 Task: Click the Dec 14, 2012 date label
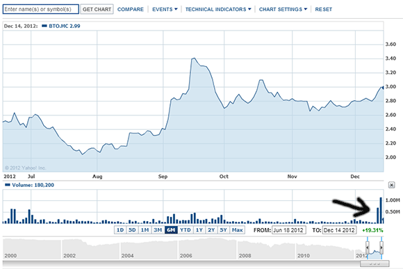click(21, 26)
